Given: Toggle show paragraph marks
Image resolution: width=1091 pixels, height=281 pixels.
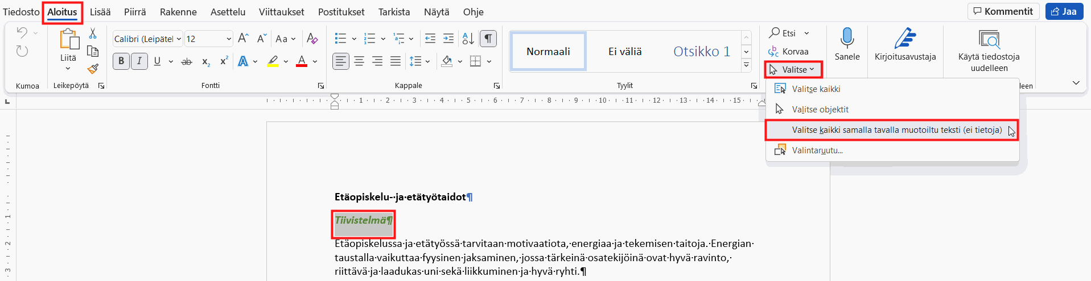Looking at the screenshot, I should (488, 38).
